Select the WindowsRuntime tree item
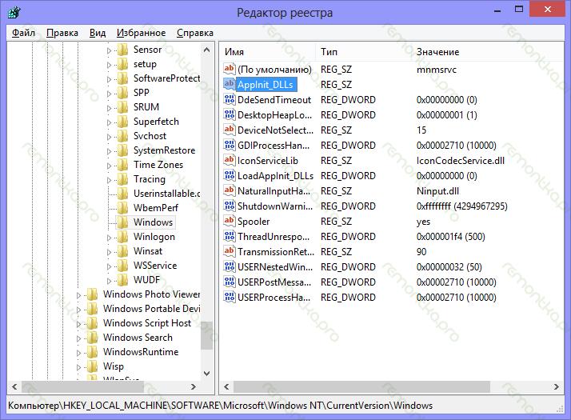 (x=141, y=352)
